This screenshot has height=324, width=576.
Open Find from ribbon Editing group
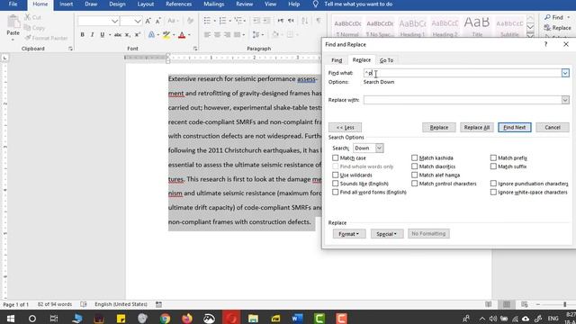tap(554, 17)
